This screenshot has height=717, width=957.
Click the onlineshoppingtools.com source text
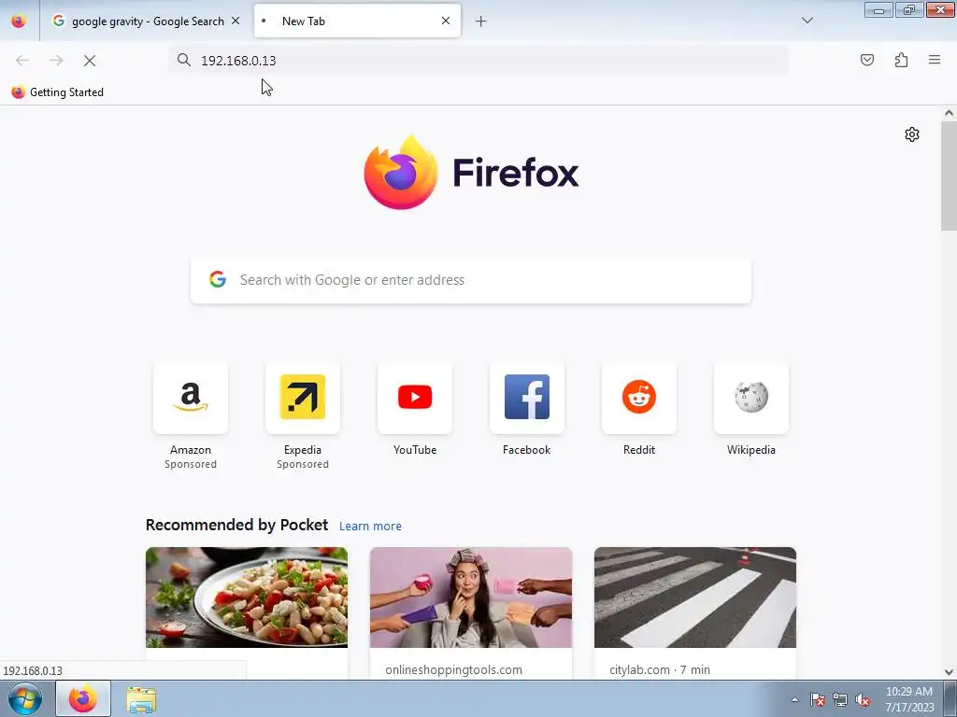tap(453, 669)
